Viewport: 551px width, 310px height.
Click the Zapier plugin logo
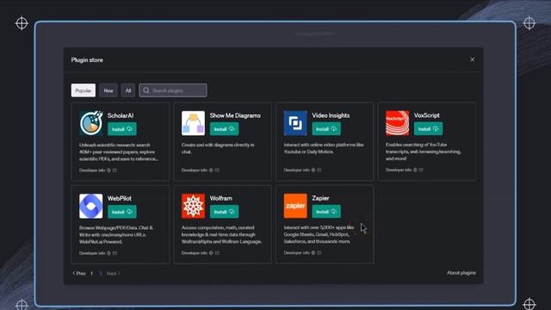295,206
